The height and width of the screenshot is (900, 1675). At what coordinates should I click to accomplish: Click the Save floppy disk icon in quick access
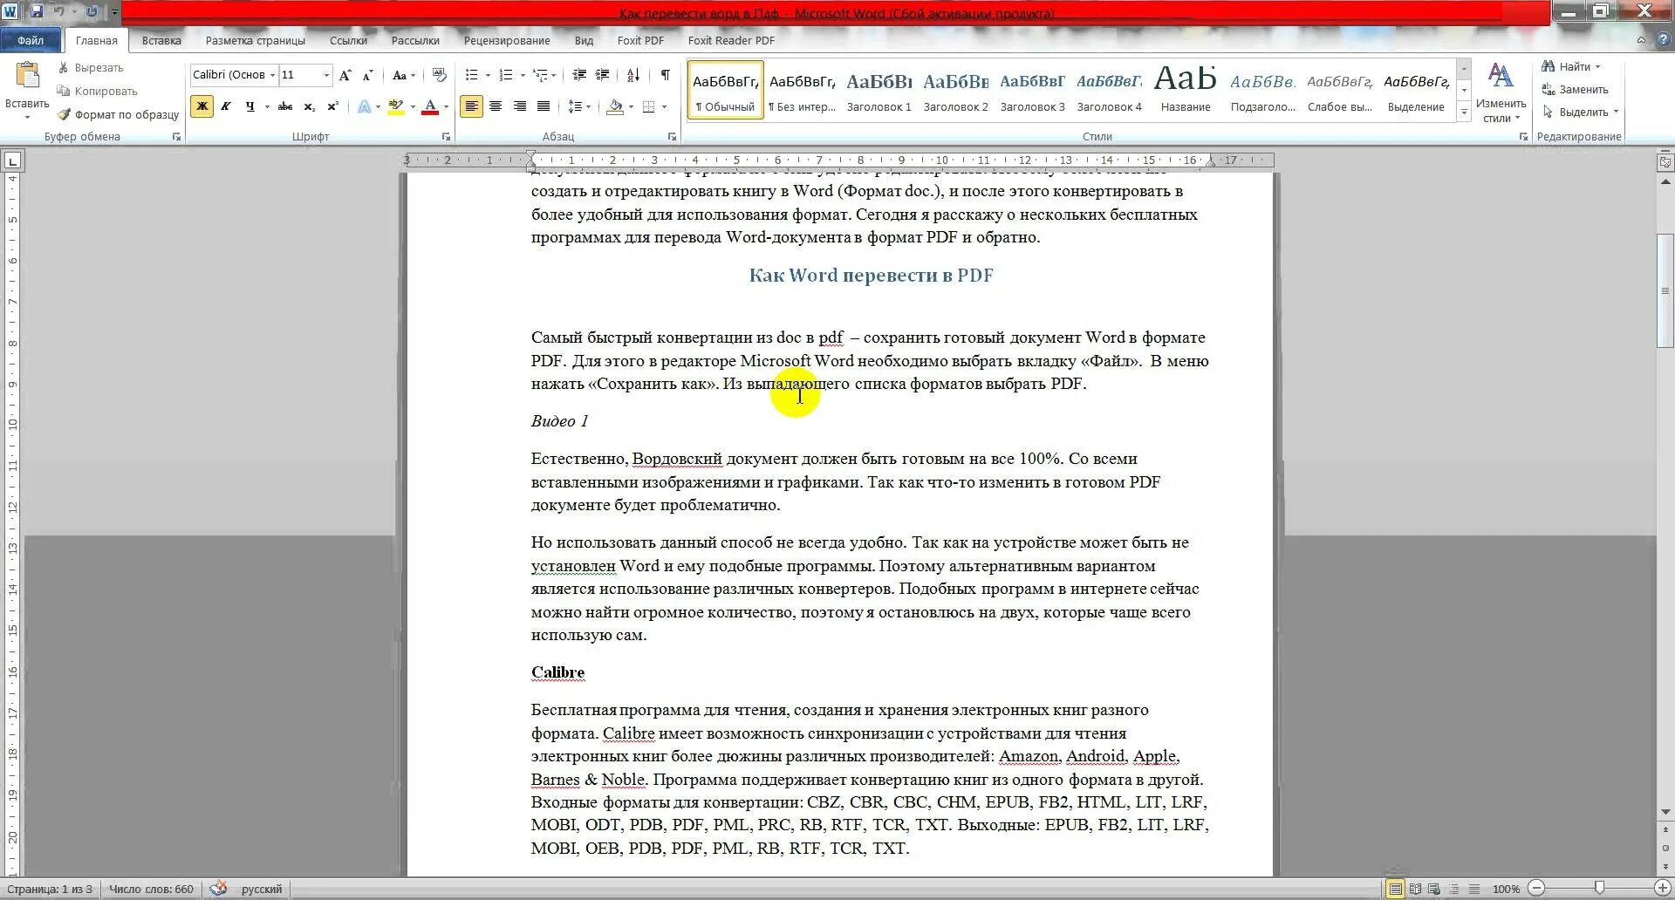point(37,11)
